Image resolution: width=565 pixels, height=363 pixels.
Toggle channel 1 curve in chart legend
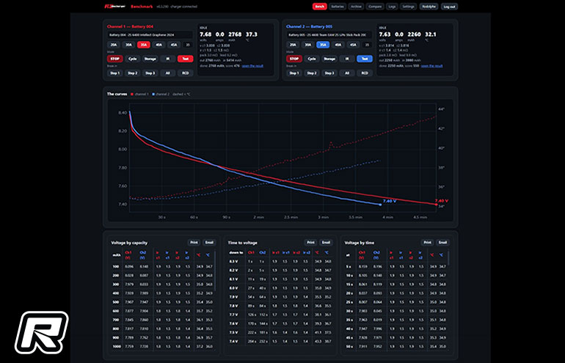point(139,94)
